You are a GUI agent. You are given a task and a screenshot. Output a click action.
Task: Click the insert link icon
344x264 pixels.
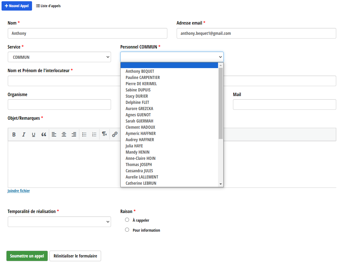click(x=114, y=135)
